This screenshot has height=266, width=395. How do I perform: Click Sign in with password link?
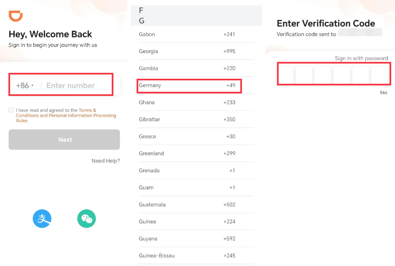tap(361, 59)
